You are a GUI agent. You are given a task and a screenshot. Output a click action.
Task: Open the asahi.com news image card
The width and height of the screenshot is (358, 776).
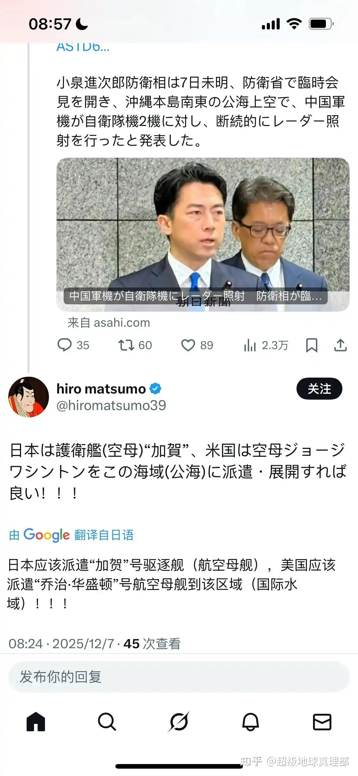pos(203,234)
